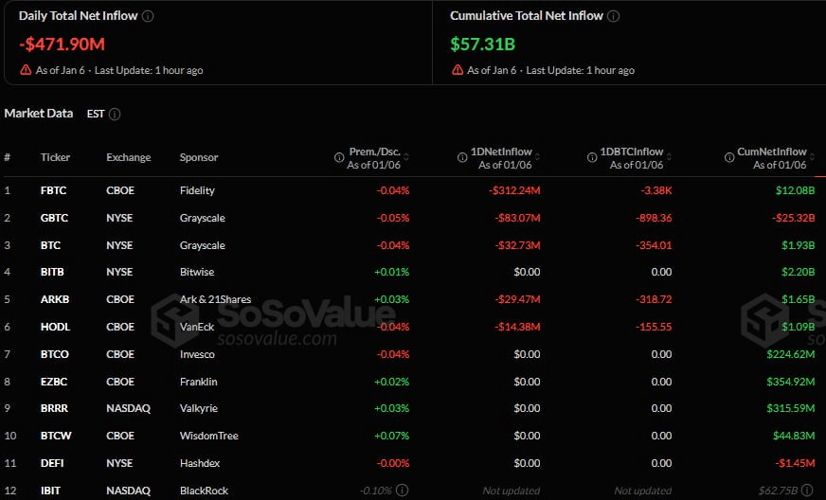Viewport: 826px width, 500px height.
Task: Click info icon beside EST timezone
Action: pyautogui.click(x=115, y=114)
